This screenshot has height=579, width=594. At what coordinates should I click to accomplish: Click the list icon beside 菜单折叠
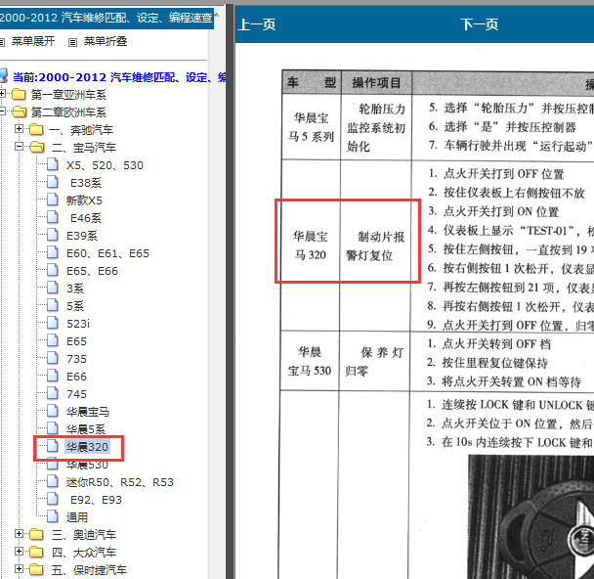[72, 42]
